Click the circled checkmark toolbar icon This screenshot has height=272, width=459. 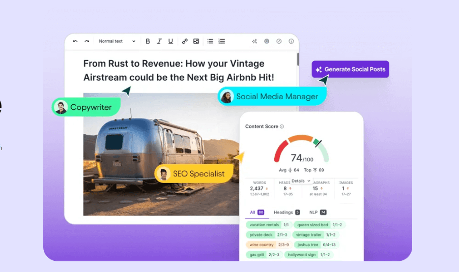pyautogui.click(x=279, y=41)
